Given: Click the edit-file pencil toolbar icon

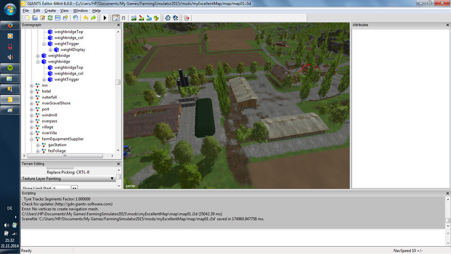Looking at the screenshot, I should 43,18.
